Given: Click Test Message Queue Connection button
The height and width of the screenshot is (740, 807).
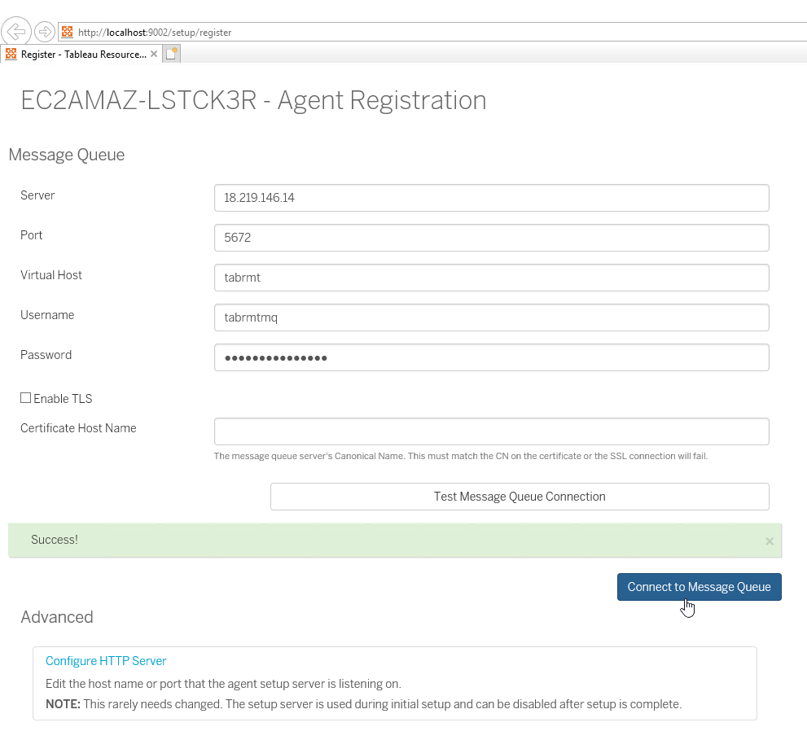Looking at the screenshot, I should (520, 497).
